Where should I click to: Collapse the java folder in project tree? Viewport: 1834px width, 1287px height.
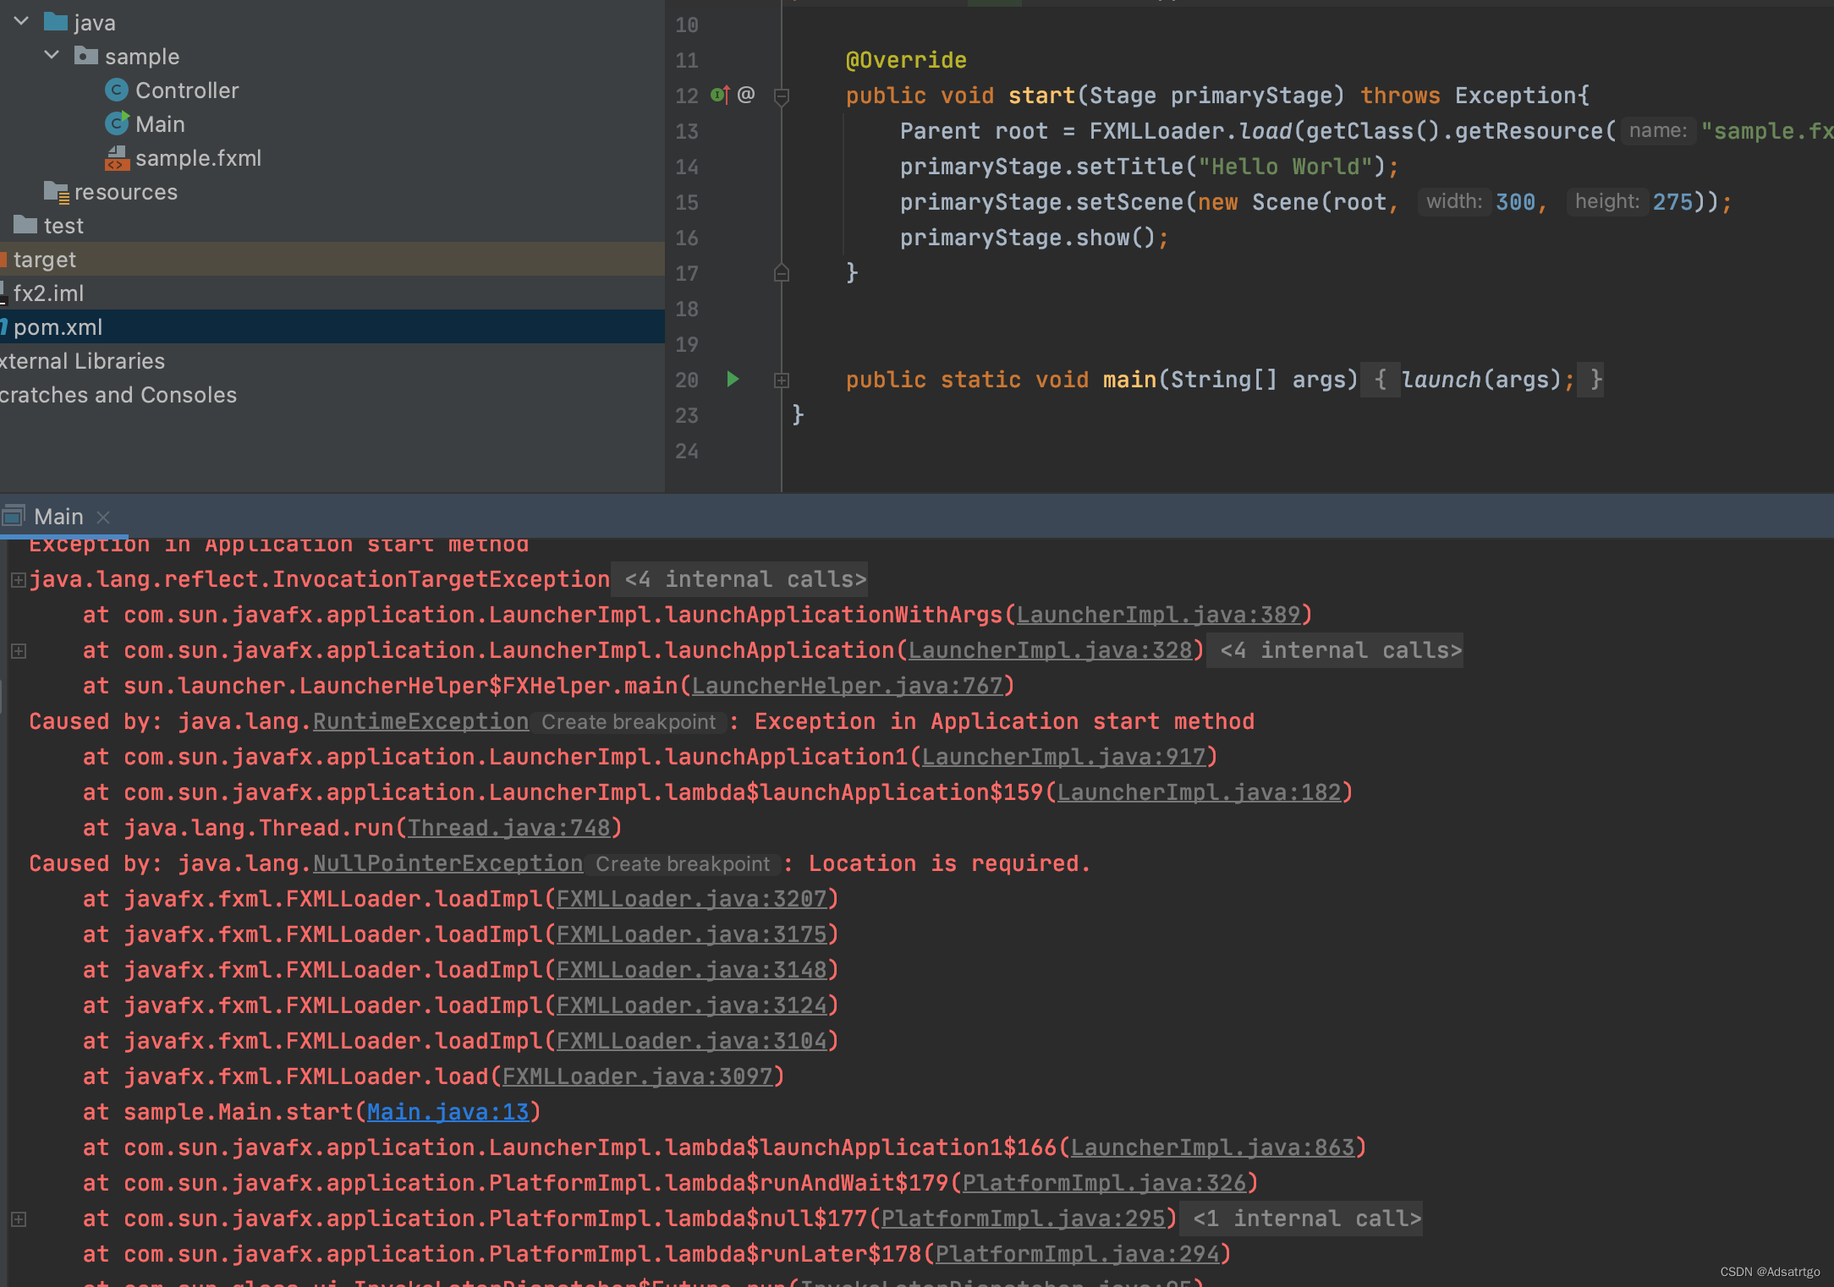[x=22, y=20]
